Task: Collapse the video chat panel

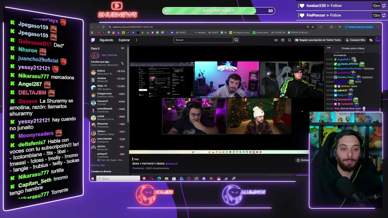Action: [329, 48]
